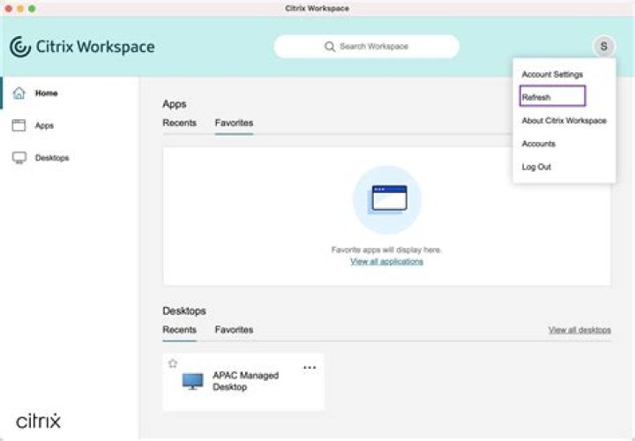Click the magnifier icon in search bar

click(330, 47)
